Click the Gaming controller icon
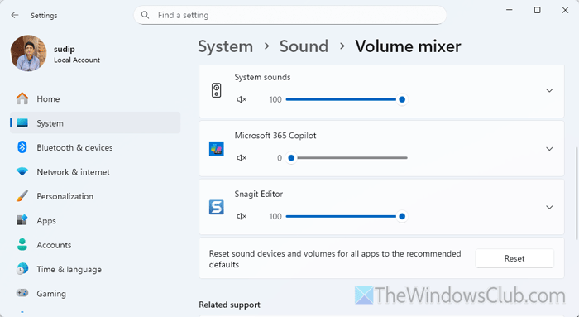The height and width of the screenshot is (317, 579). pos(22,293)
